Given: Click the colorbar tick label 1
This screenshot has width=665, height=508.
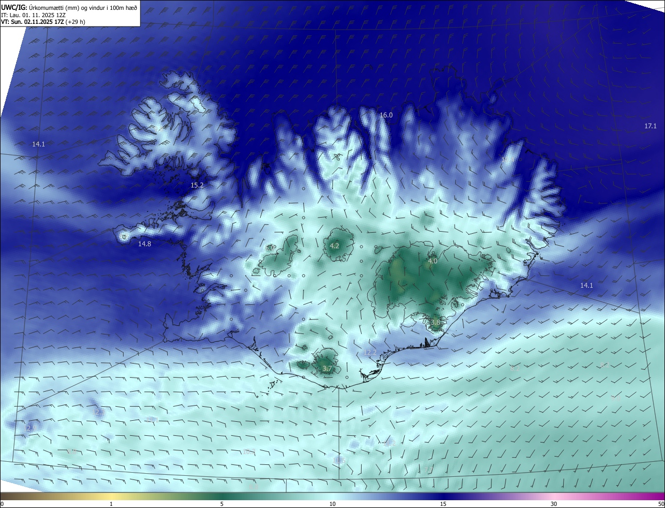Looking at the screenshot, I should (x=111, y=504).
